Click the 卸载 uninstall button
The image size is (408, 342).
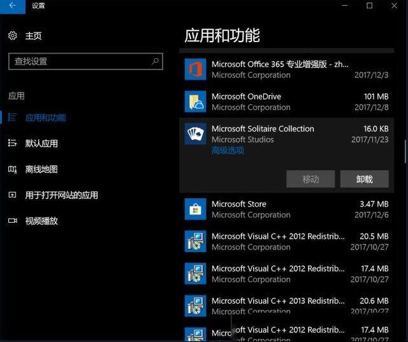click(364, 179)
